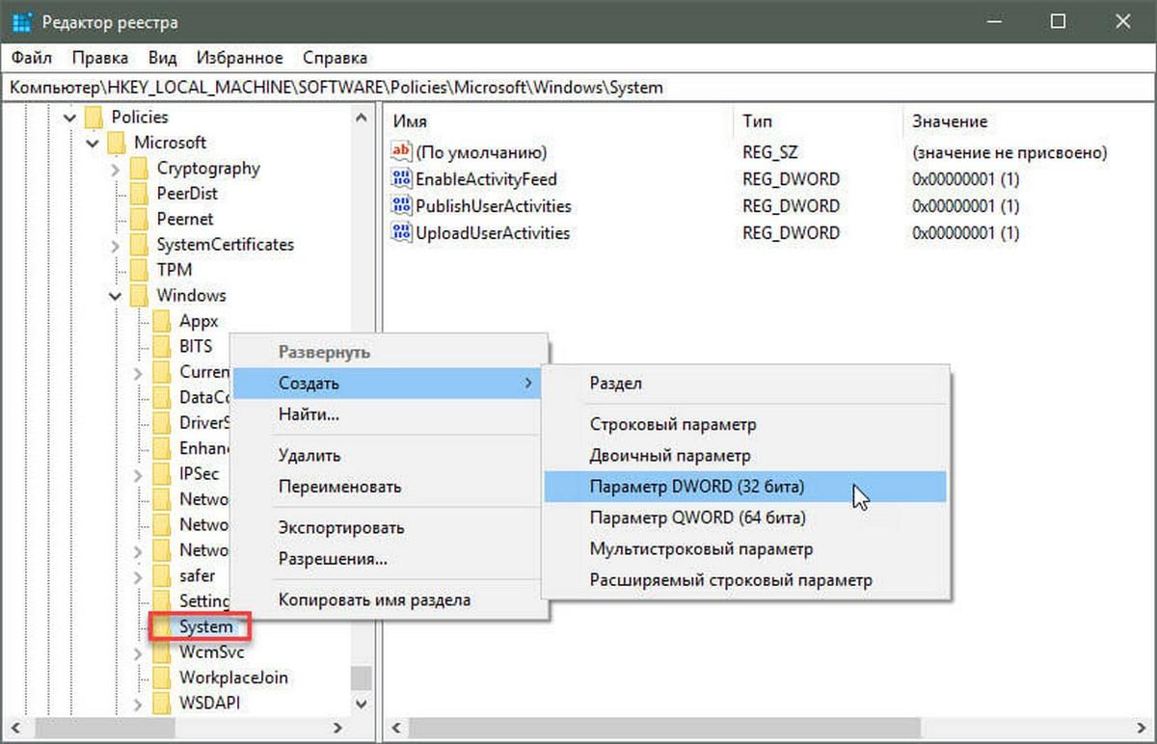Click the SystemCertificates folder icon
The width and height of the screenshot is (1157, 744).
139,245
